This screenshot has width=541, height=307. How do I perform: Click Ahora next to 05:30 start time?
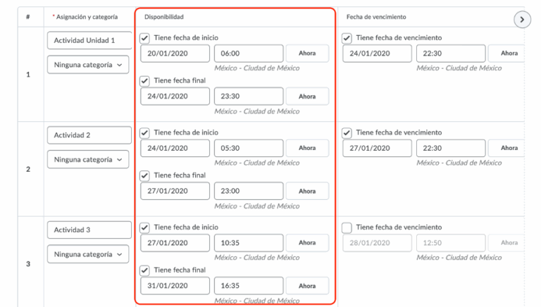307,149
